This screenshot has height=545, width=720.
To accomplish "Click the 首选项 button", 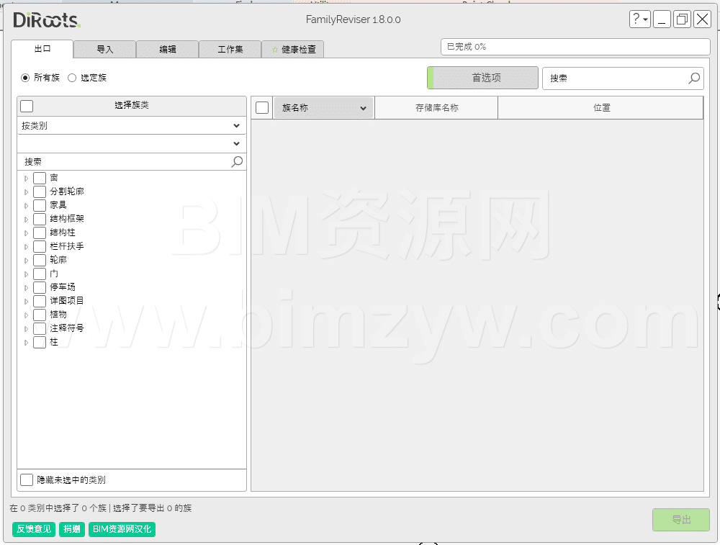I will [483, 78].
